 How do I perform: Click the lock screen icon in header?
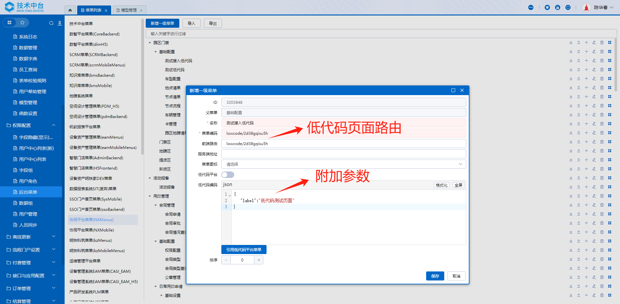point(557,7)
